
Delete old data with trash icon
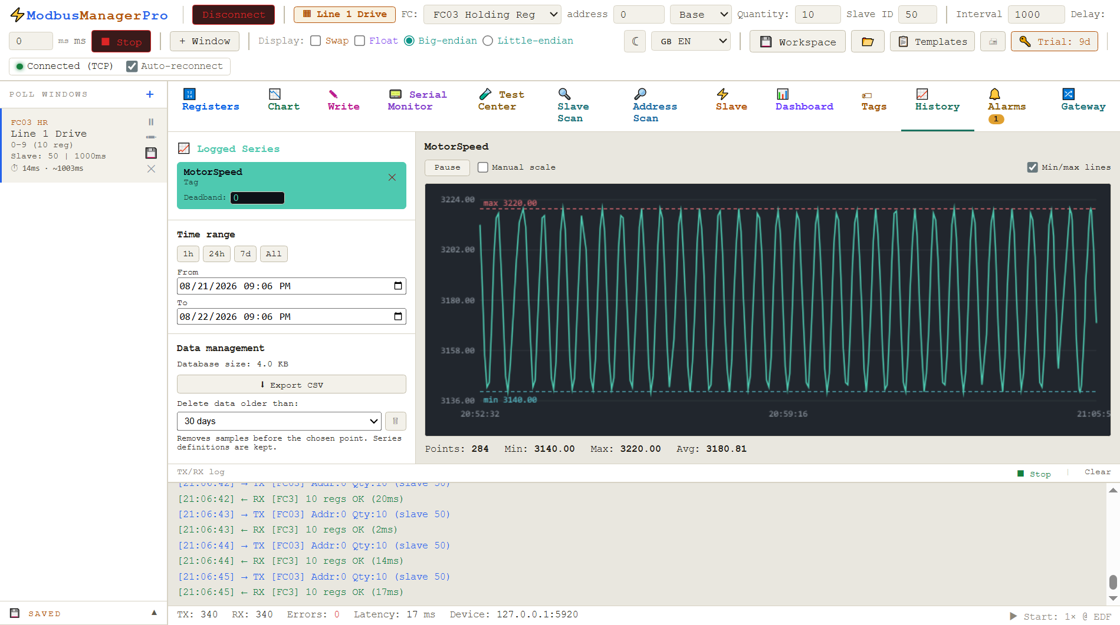point(396,421)
